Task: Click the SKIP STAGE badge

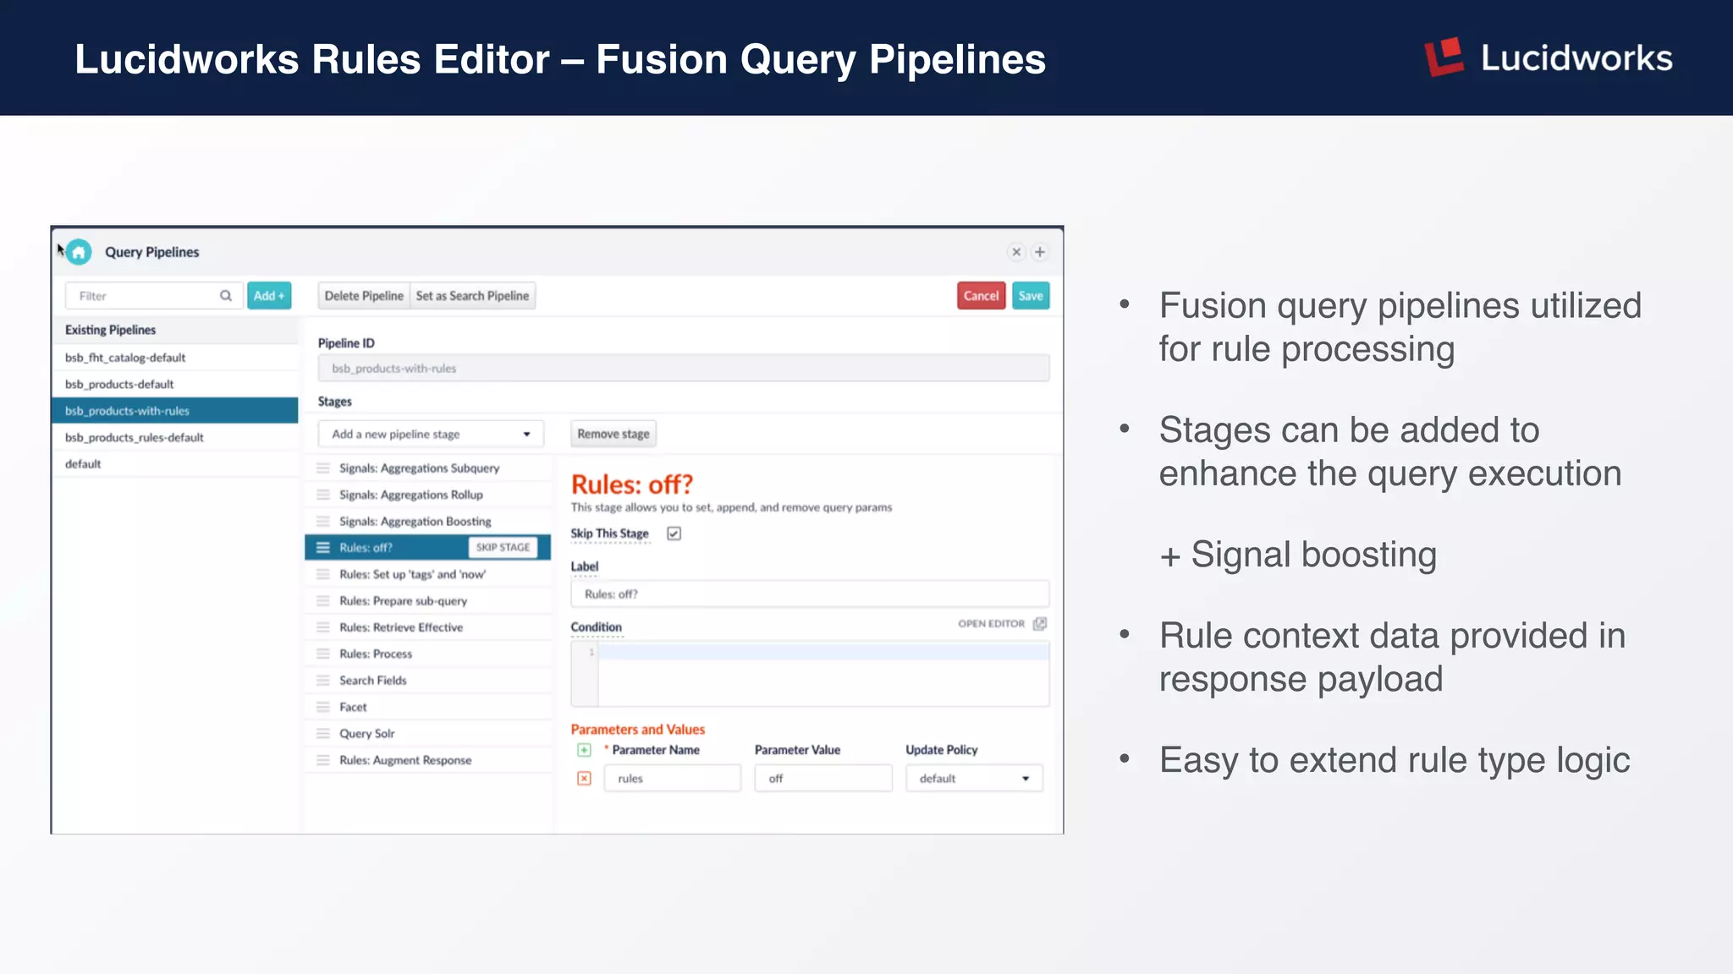Action: (x=503, y=548)
